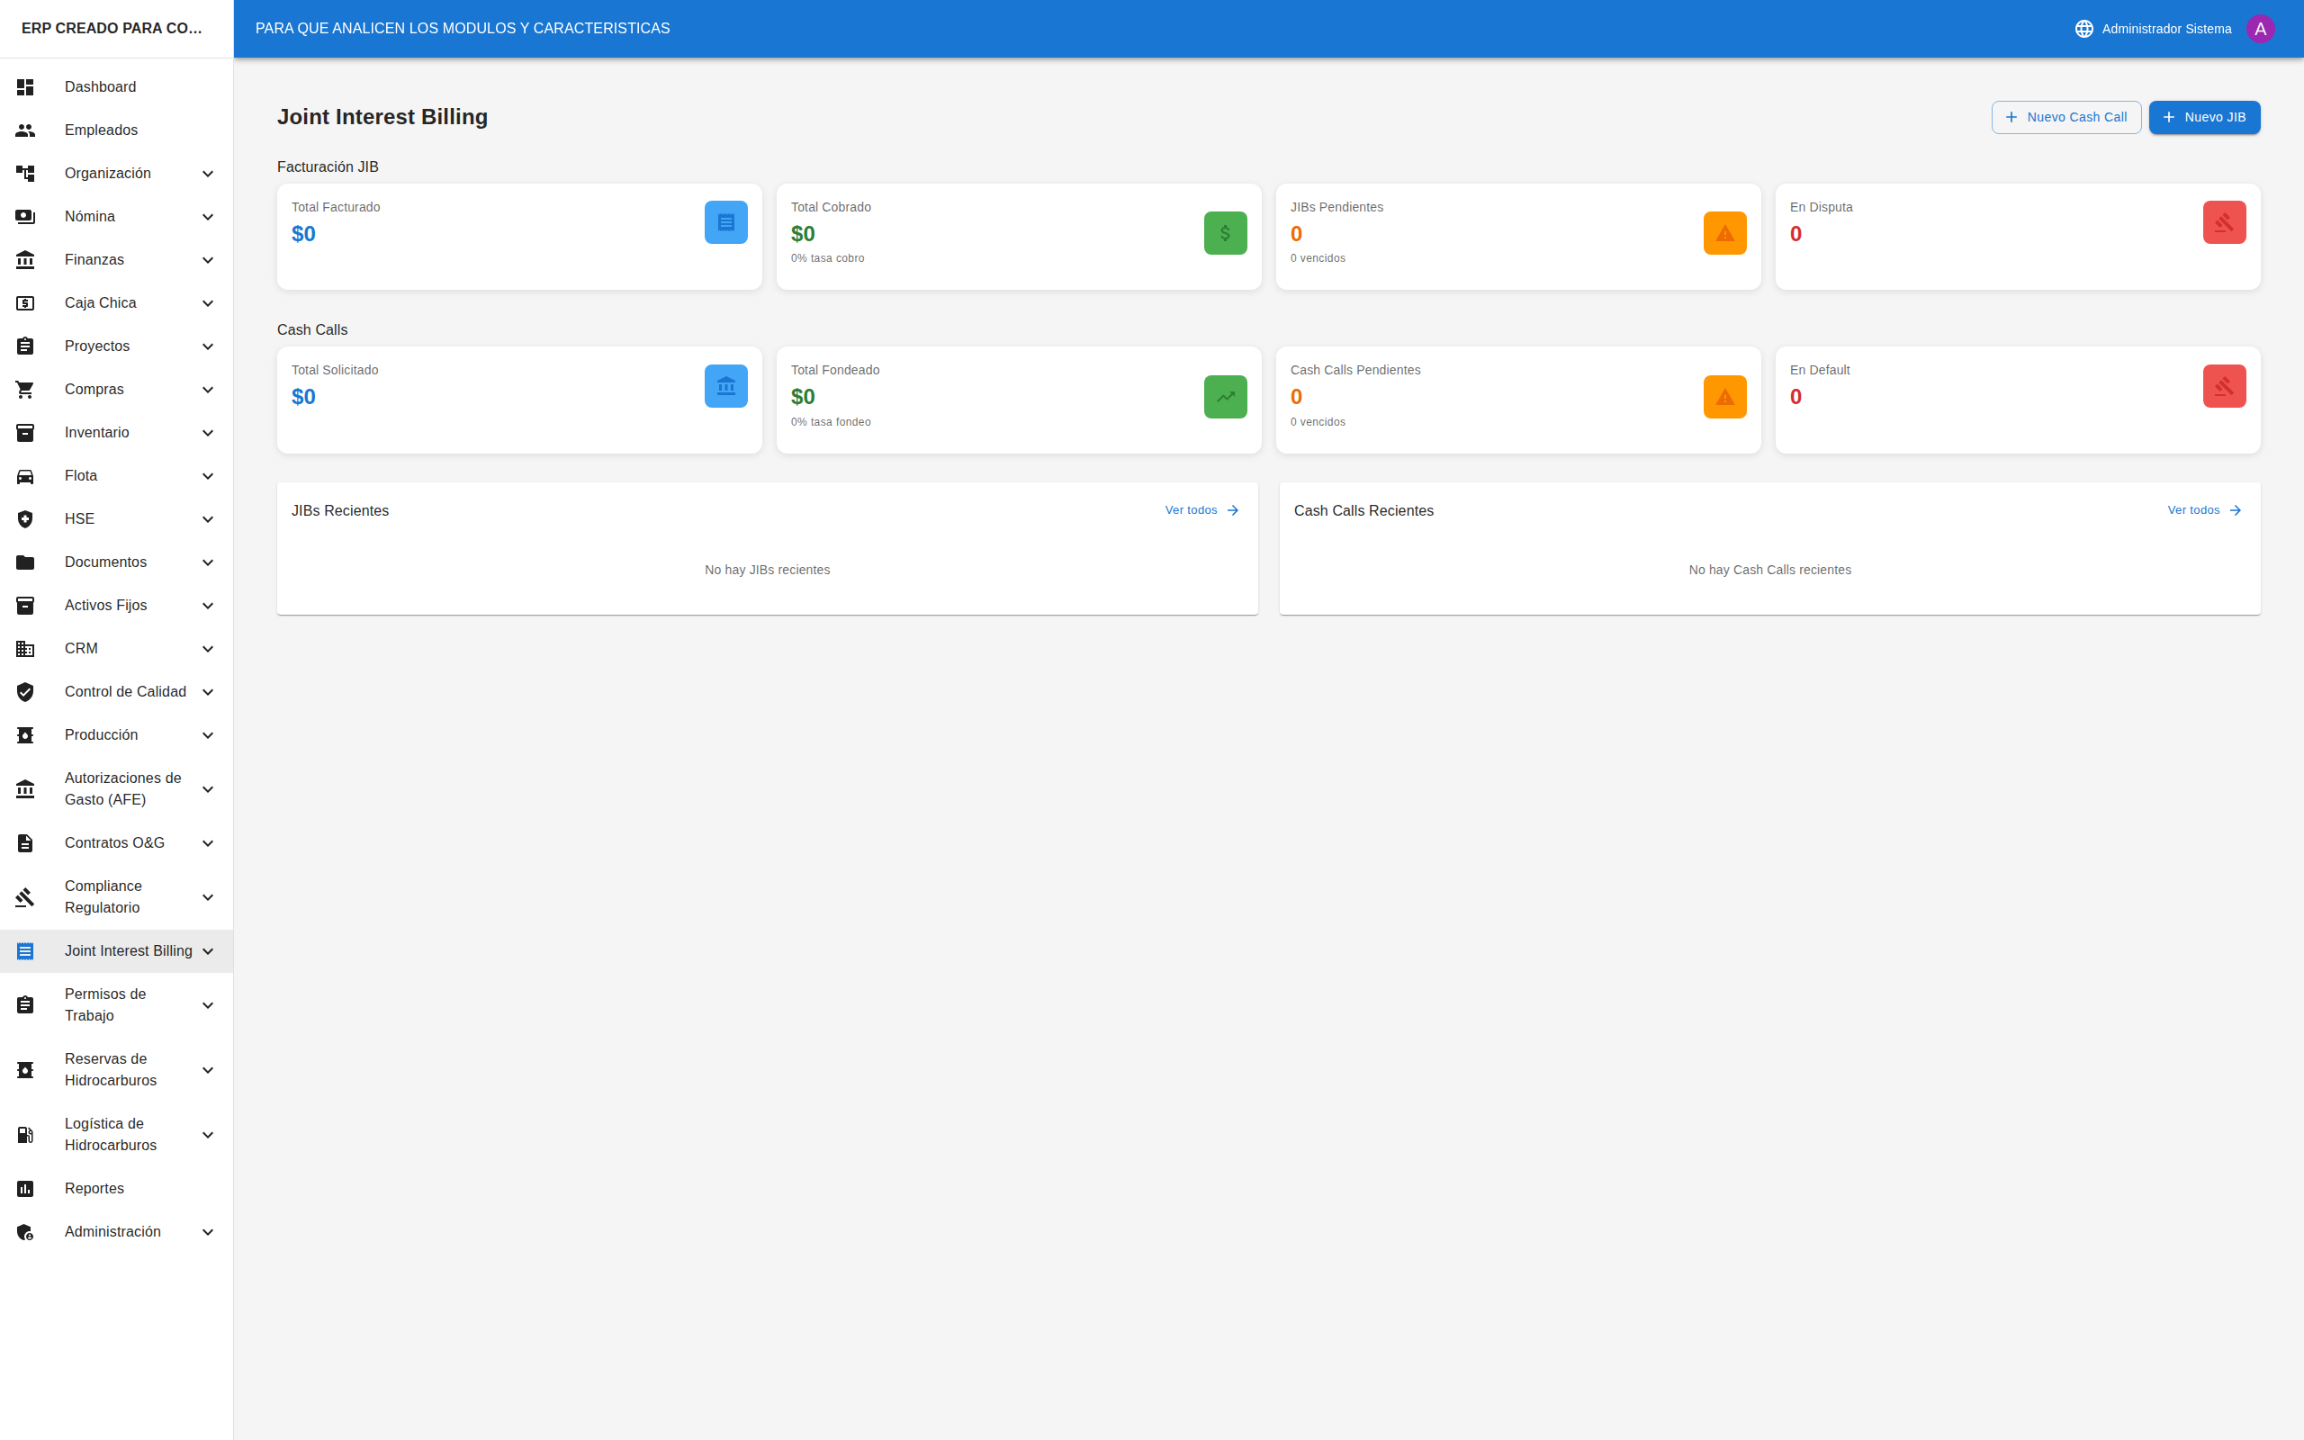Click the Nuevo Cash Call button
This screenshot has width=2304, height=1440.
click(2066, 116)
